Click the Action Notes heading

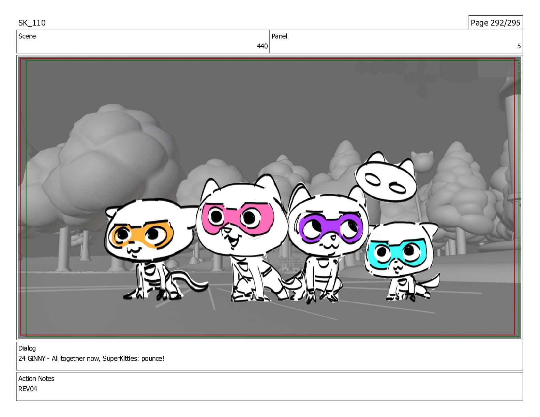click(36, 379)
